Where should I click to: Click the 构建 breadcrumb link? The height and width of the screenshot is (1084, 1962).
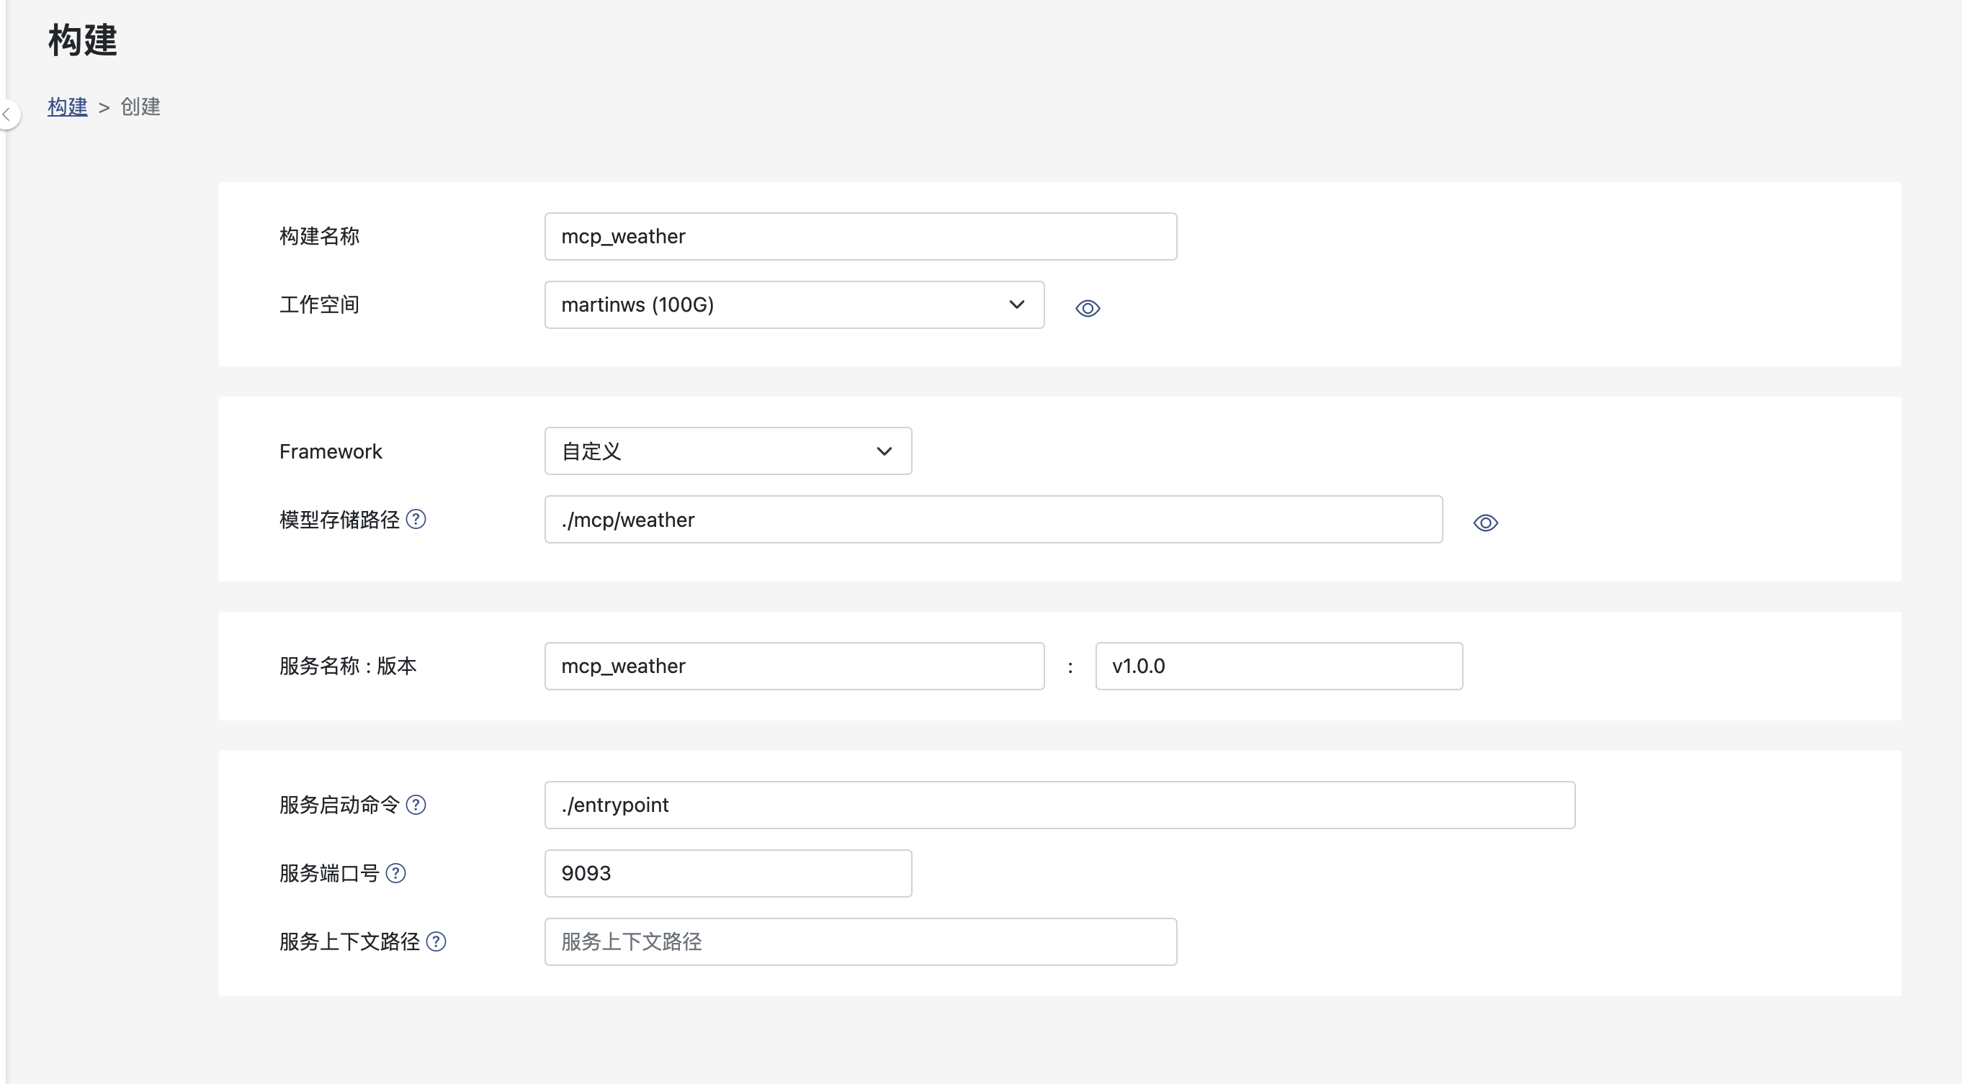(67, 107)
